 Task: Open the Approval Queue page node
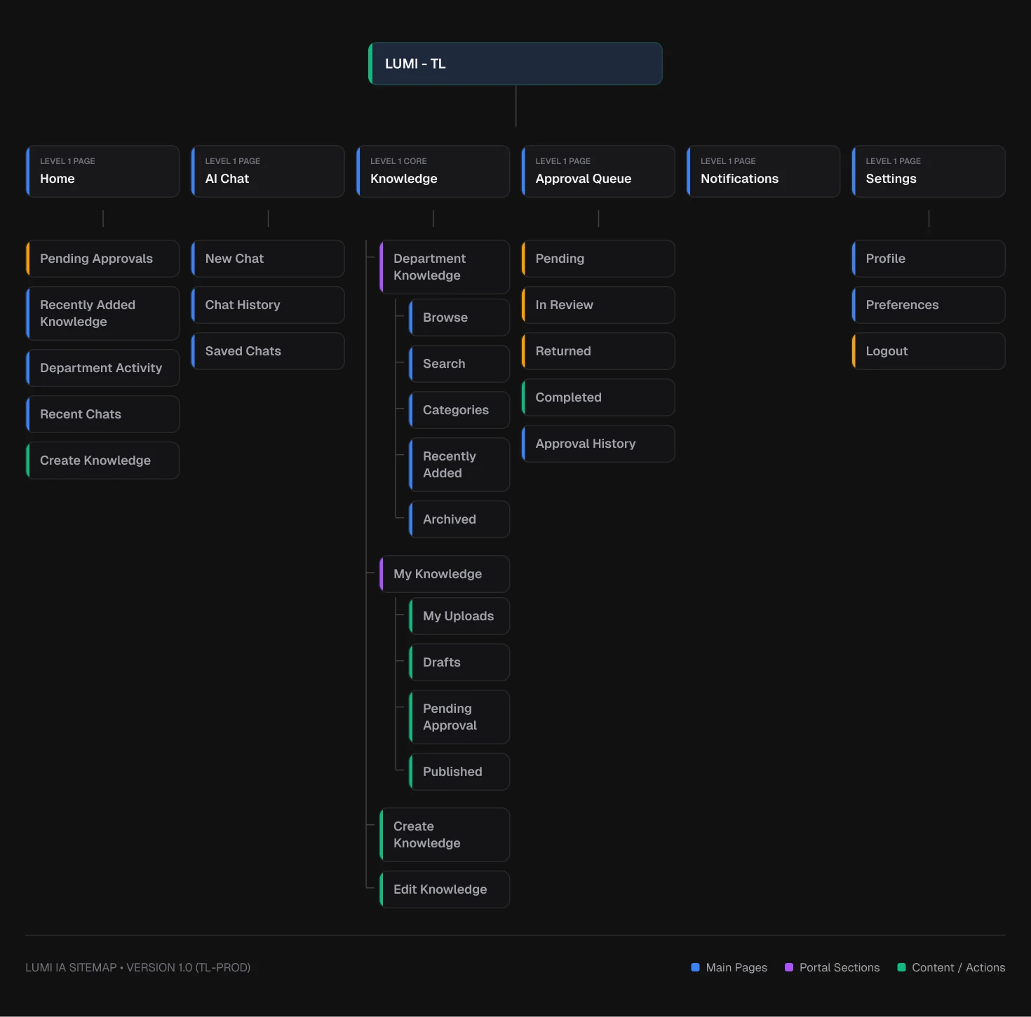[x=598, y=171]
